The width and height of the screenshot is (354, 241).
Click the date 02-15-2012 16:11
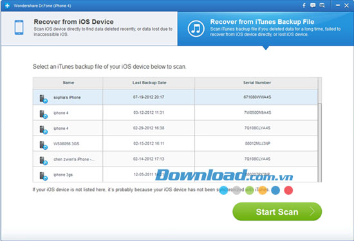click(149, 143)
